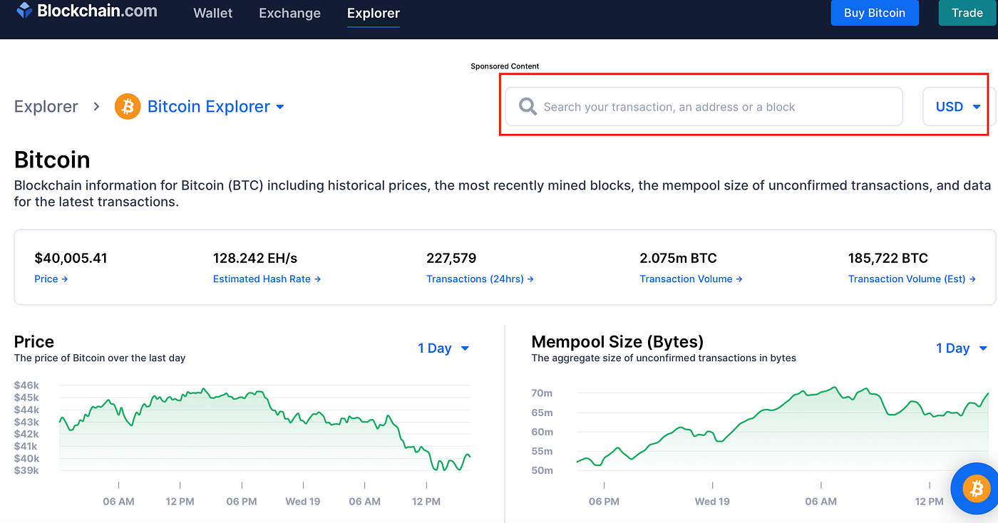Viewport: 998px width, 523px height.
Task: Focus the transaction search field
Action: coord(704,107)
